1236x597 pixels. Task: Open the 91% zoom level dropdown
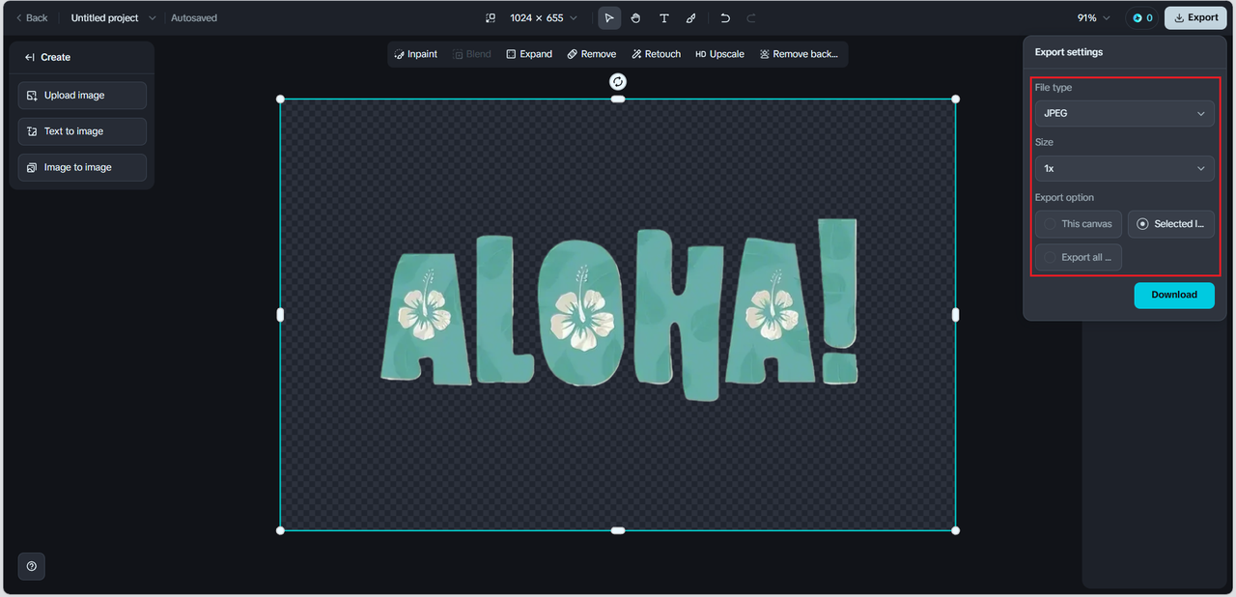pyautogui.click(x=1094, y=17)
